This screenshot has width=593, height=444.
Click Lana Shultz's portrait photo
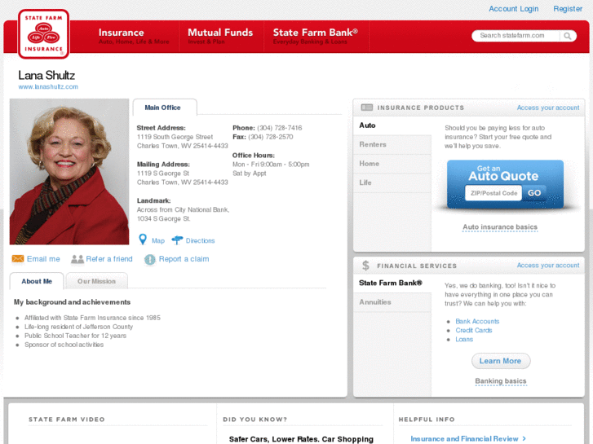tap(69, 172)
